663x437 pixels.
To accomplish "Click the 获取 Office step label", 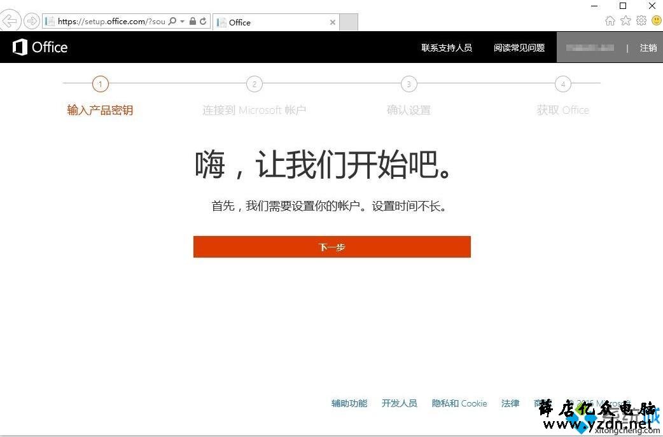I will coord(563,110).
